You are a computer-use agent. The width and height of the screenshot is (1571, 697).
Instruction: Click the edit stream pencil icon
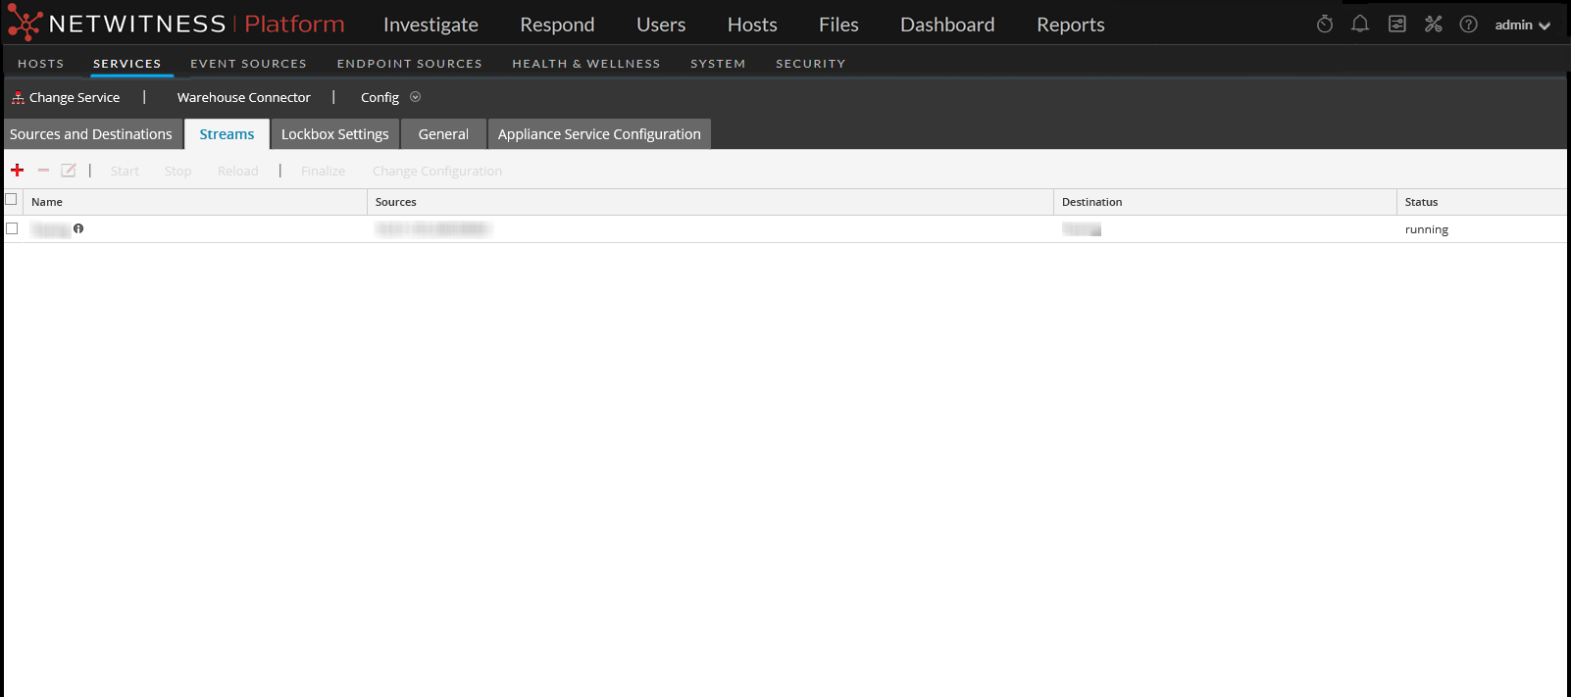click(69, 171)
